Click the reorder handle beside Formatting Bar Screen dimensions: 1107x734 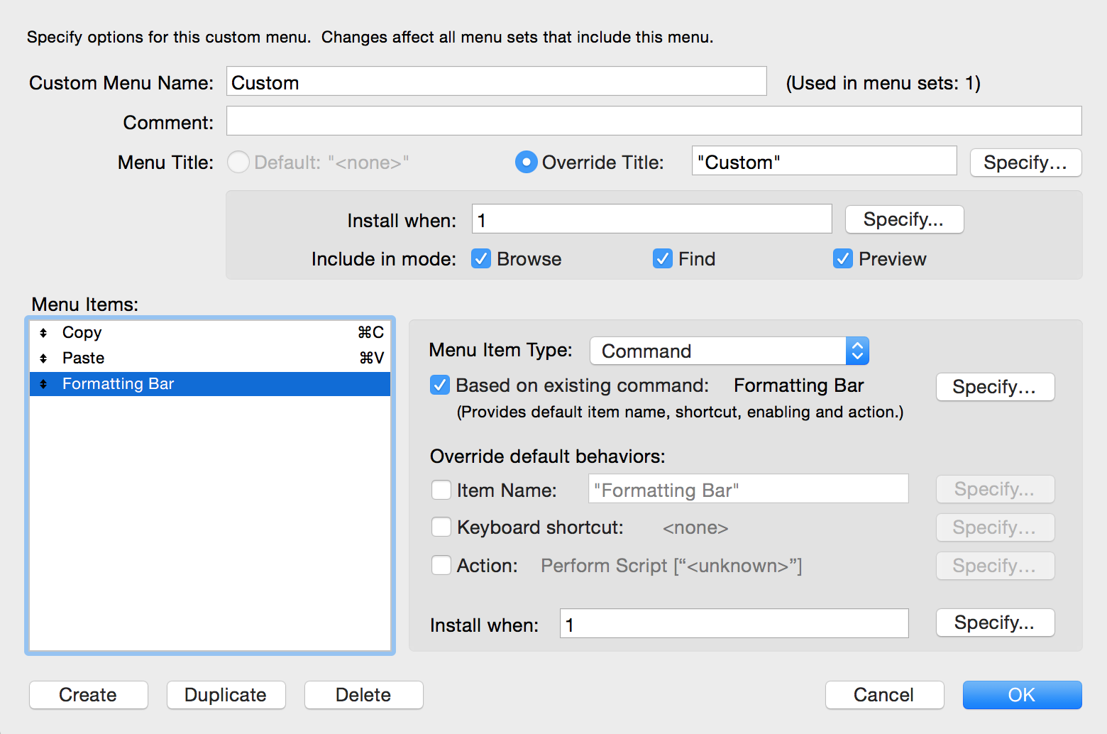click(x=43, y=384)
